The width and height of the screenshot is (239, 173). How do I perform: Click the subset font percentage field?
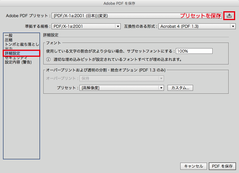(194, 51)
